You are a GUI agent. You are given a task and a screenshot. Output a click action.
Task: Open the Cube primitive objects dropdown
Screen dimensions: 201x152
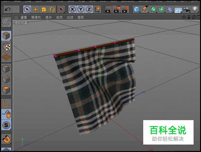pyautogui.click(x=137, y=9)
